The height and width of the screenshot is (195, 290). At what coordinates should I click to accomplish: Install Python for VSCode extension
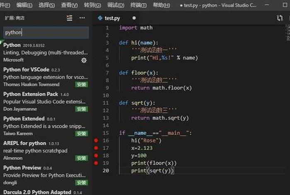coord(81,85)
